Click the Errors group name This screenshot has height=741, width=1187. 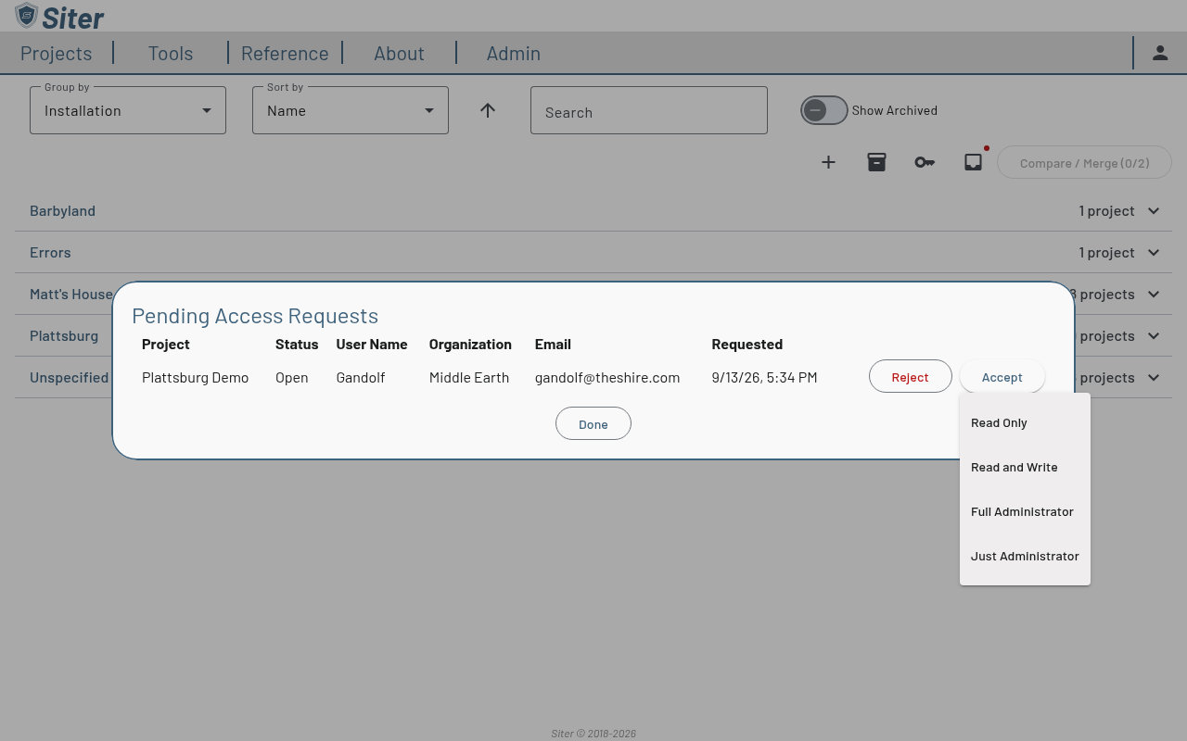[x=50, y=252]
